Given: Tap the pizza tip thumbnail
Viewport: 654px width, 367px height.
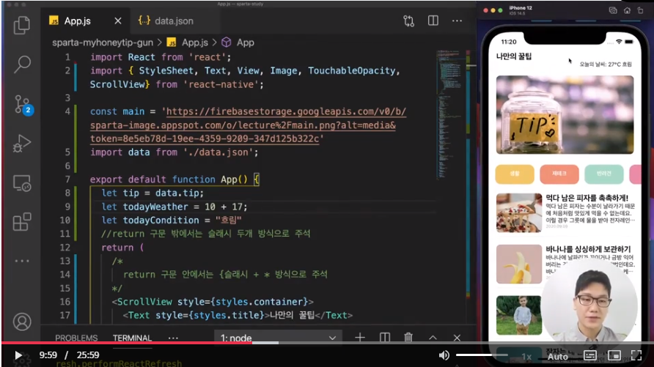Looking at the screenshot, I should click(x=519, y=212).
